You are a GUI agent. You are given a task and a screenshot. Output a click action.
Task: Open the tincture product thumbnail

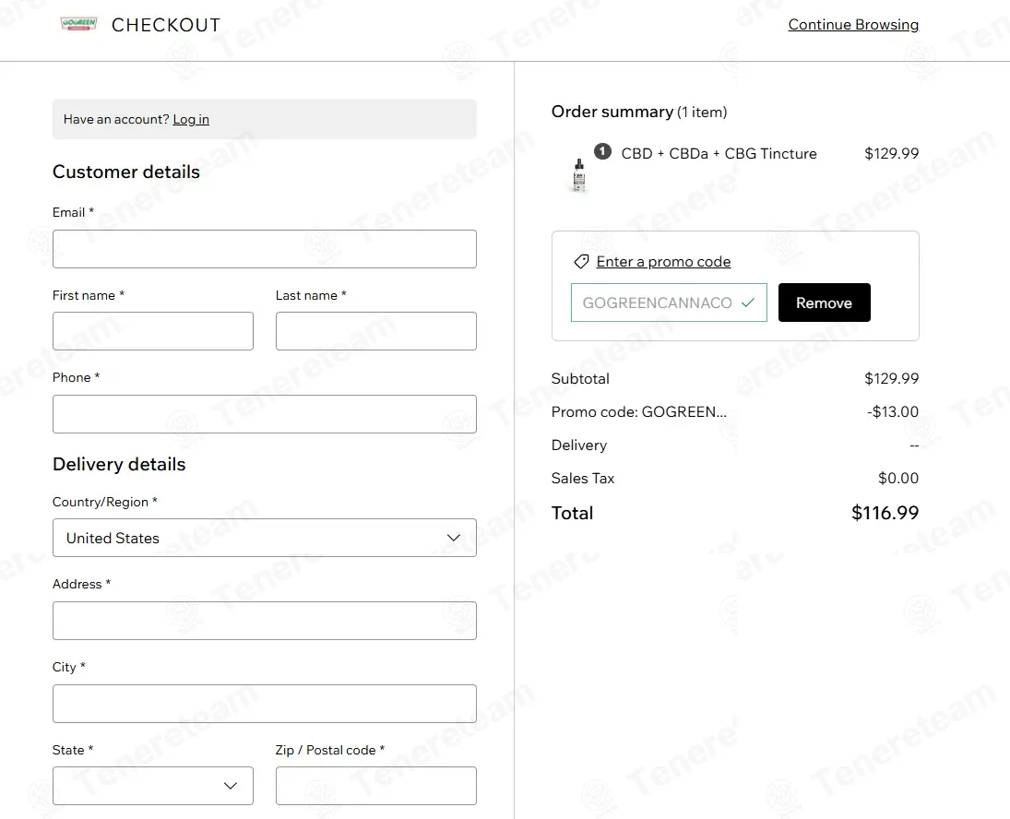(579, 175)
